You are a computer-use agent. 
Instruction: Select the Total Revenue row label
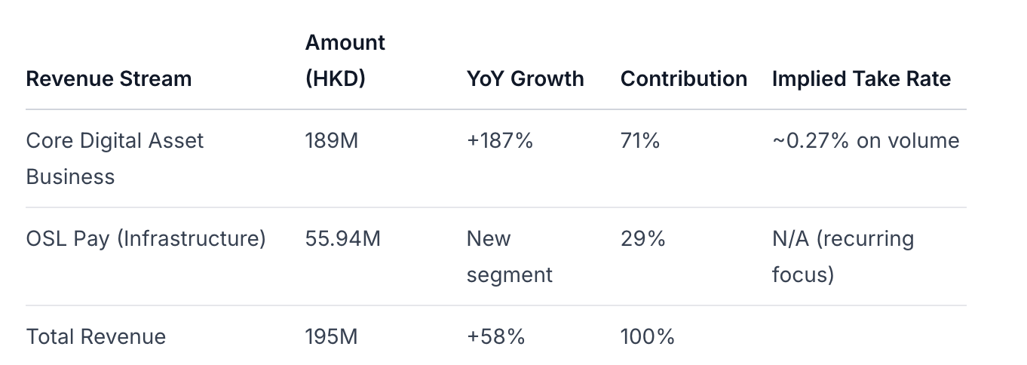pyautogui.click(x=96, y=336)
